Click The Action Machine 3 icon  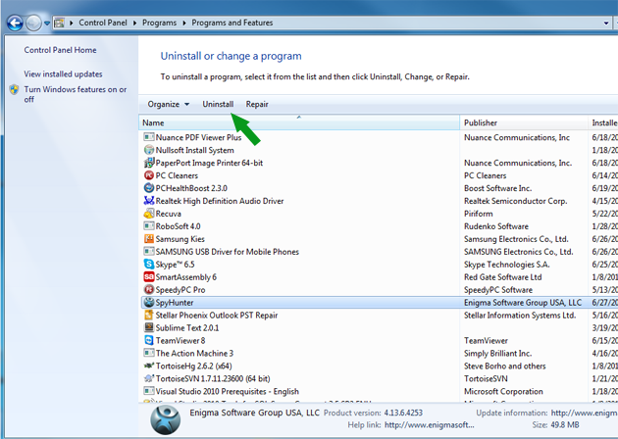(149, 353)
